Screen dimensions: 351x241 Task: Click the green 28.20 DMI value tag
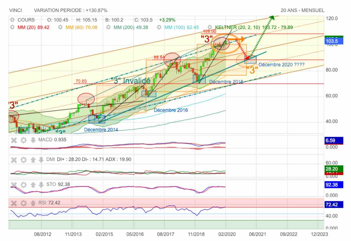click(x=334, y=169)
